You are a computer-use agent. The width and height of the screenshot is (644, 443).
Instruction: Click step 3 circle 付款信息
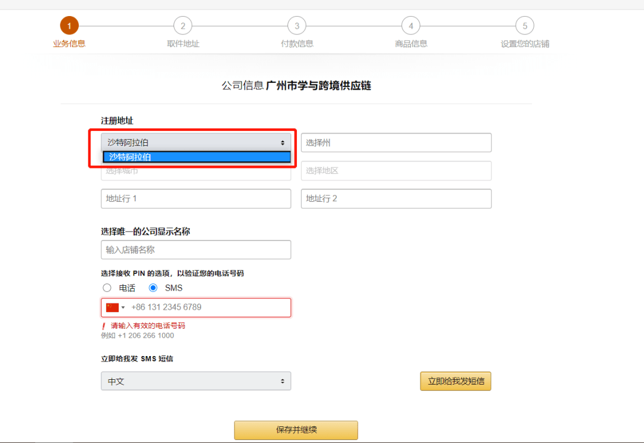click(296, 26)
